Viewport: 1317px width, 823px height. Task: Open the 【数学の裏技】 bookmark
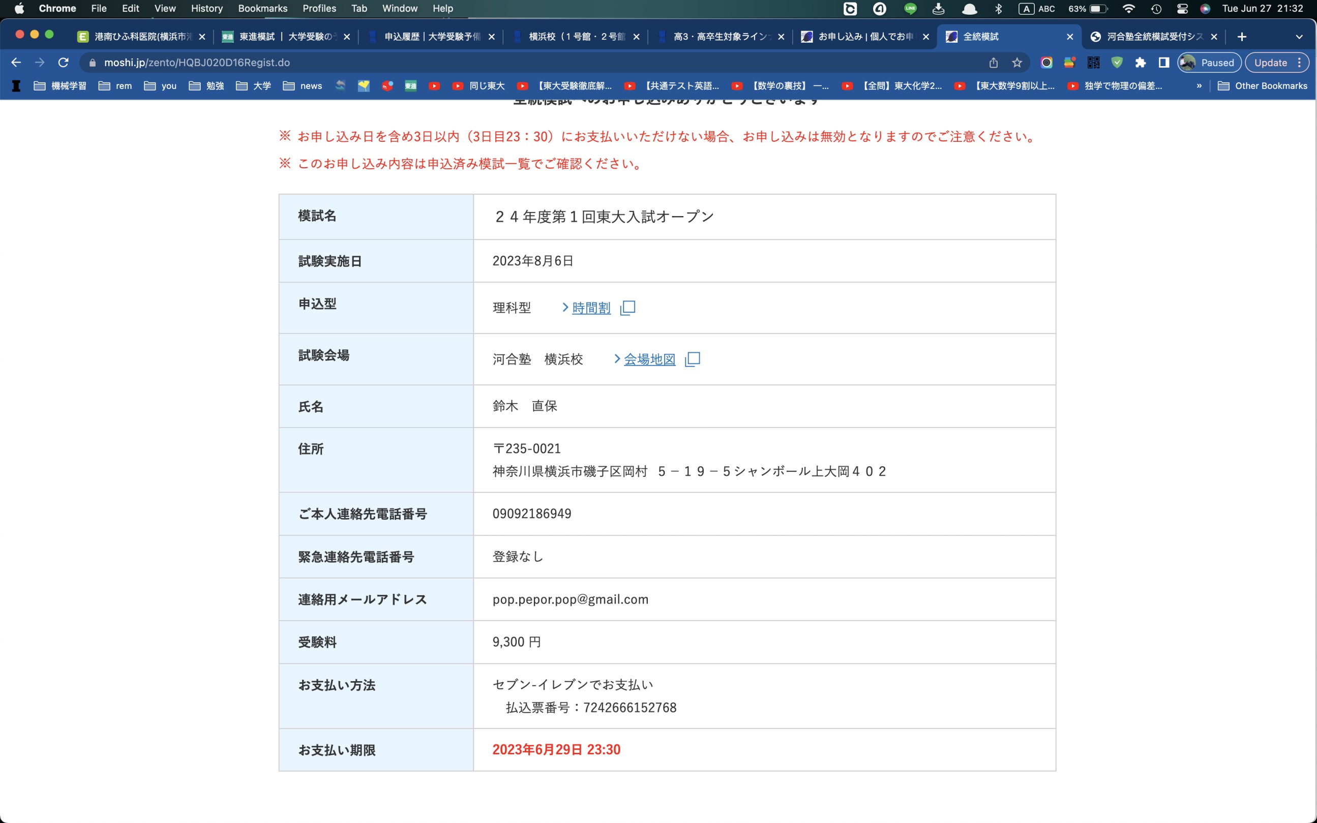click(x=780, y=85)
